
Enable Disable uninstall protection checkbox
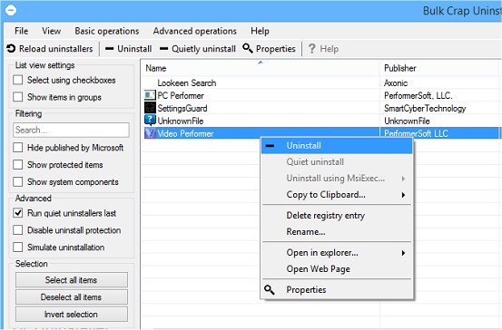(x=18, y=230)
